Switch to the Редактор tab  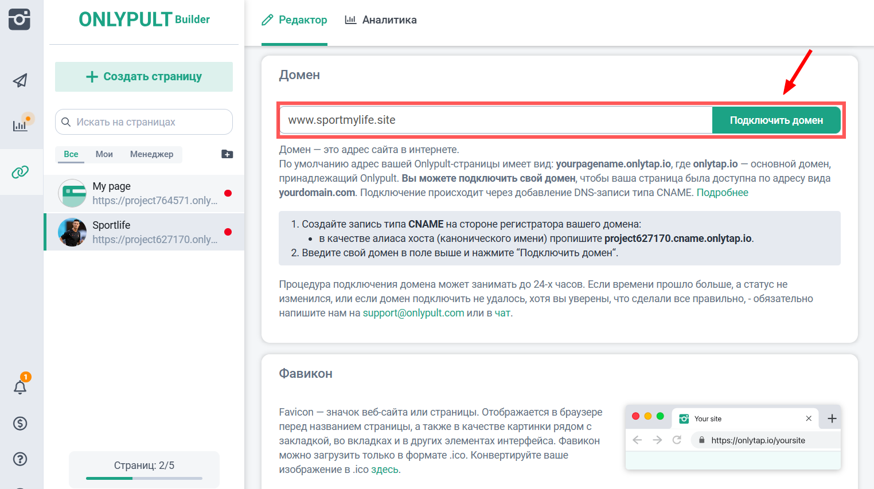click(x=295, y=20)
